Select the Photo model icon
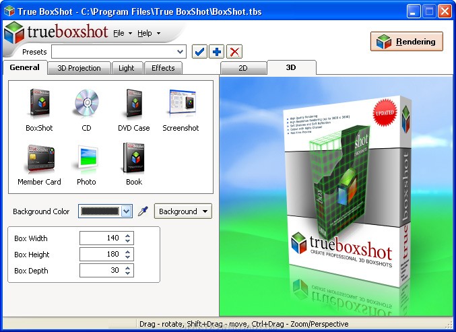The height and width of the screenshot is (332, 456). [x=87, y=158]
